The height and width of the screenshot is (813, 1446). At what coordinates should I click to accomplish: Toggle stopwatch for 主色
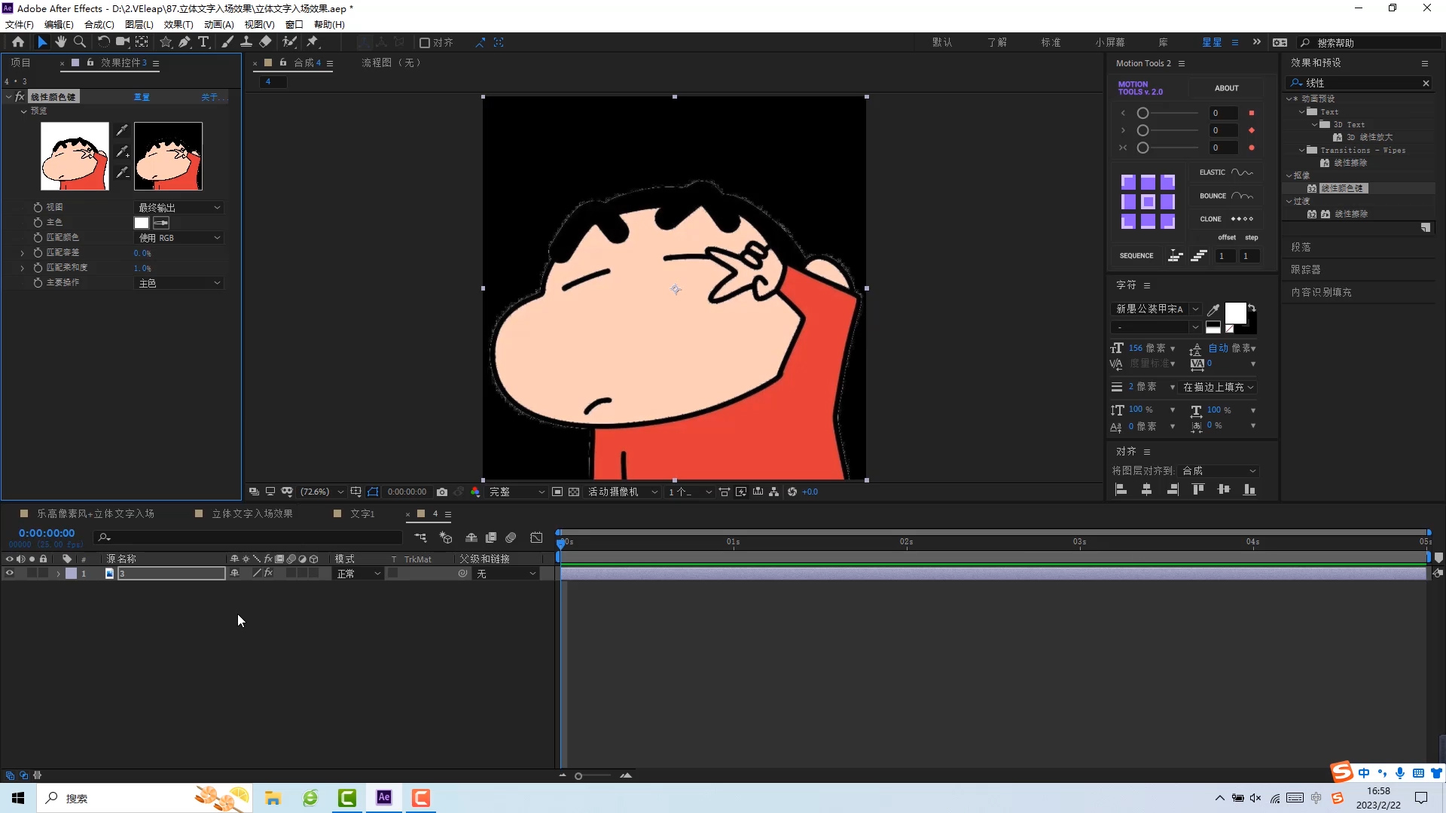(x=38, y=223)
